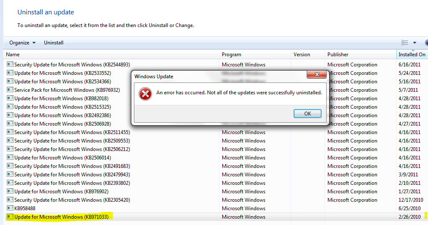
Task: Sort list by the Name column header
Action: pyautogui.click(x=112, y=55)
